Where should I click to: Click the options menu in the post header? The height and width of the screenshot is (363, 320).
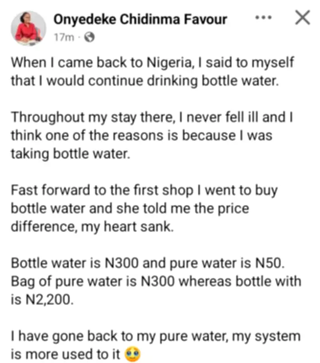pos(263,18)
